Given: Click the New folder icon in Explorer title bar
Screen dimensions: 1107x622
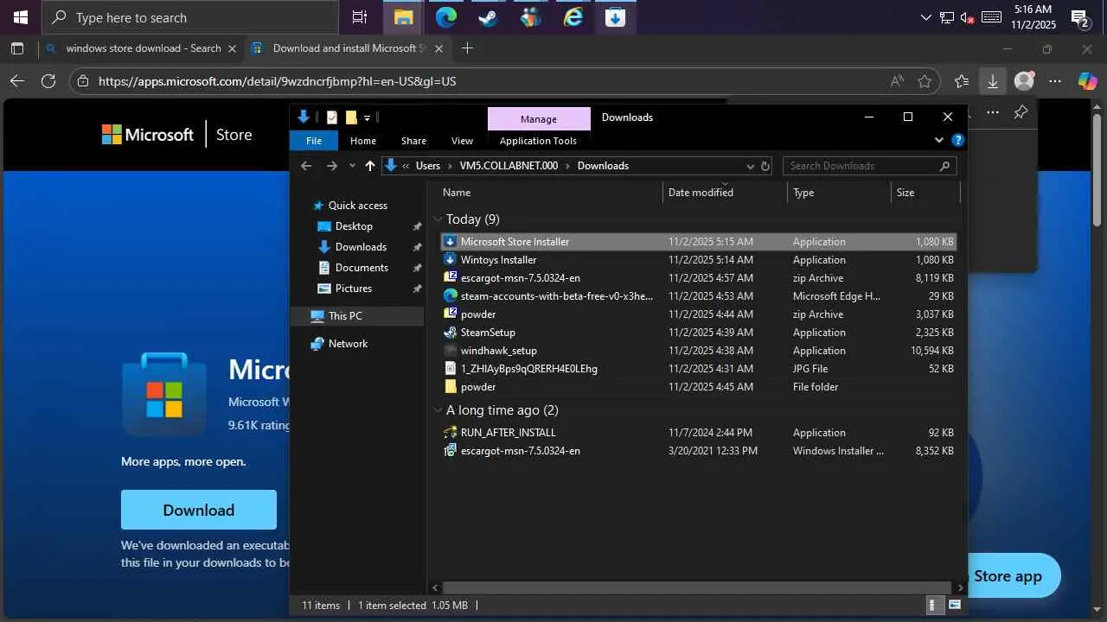Looking at the screenshot, I should [x=351, y=117].
